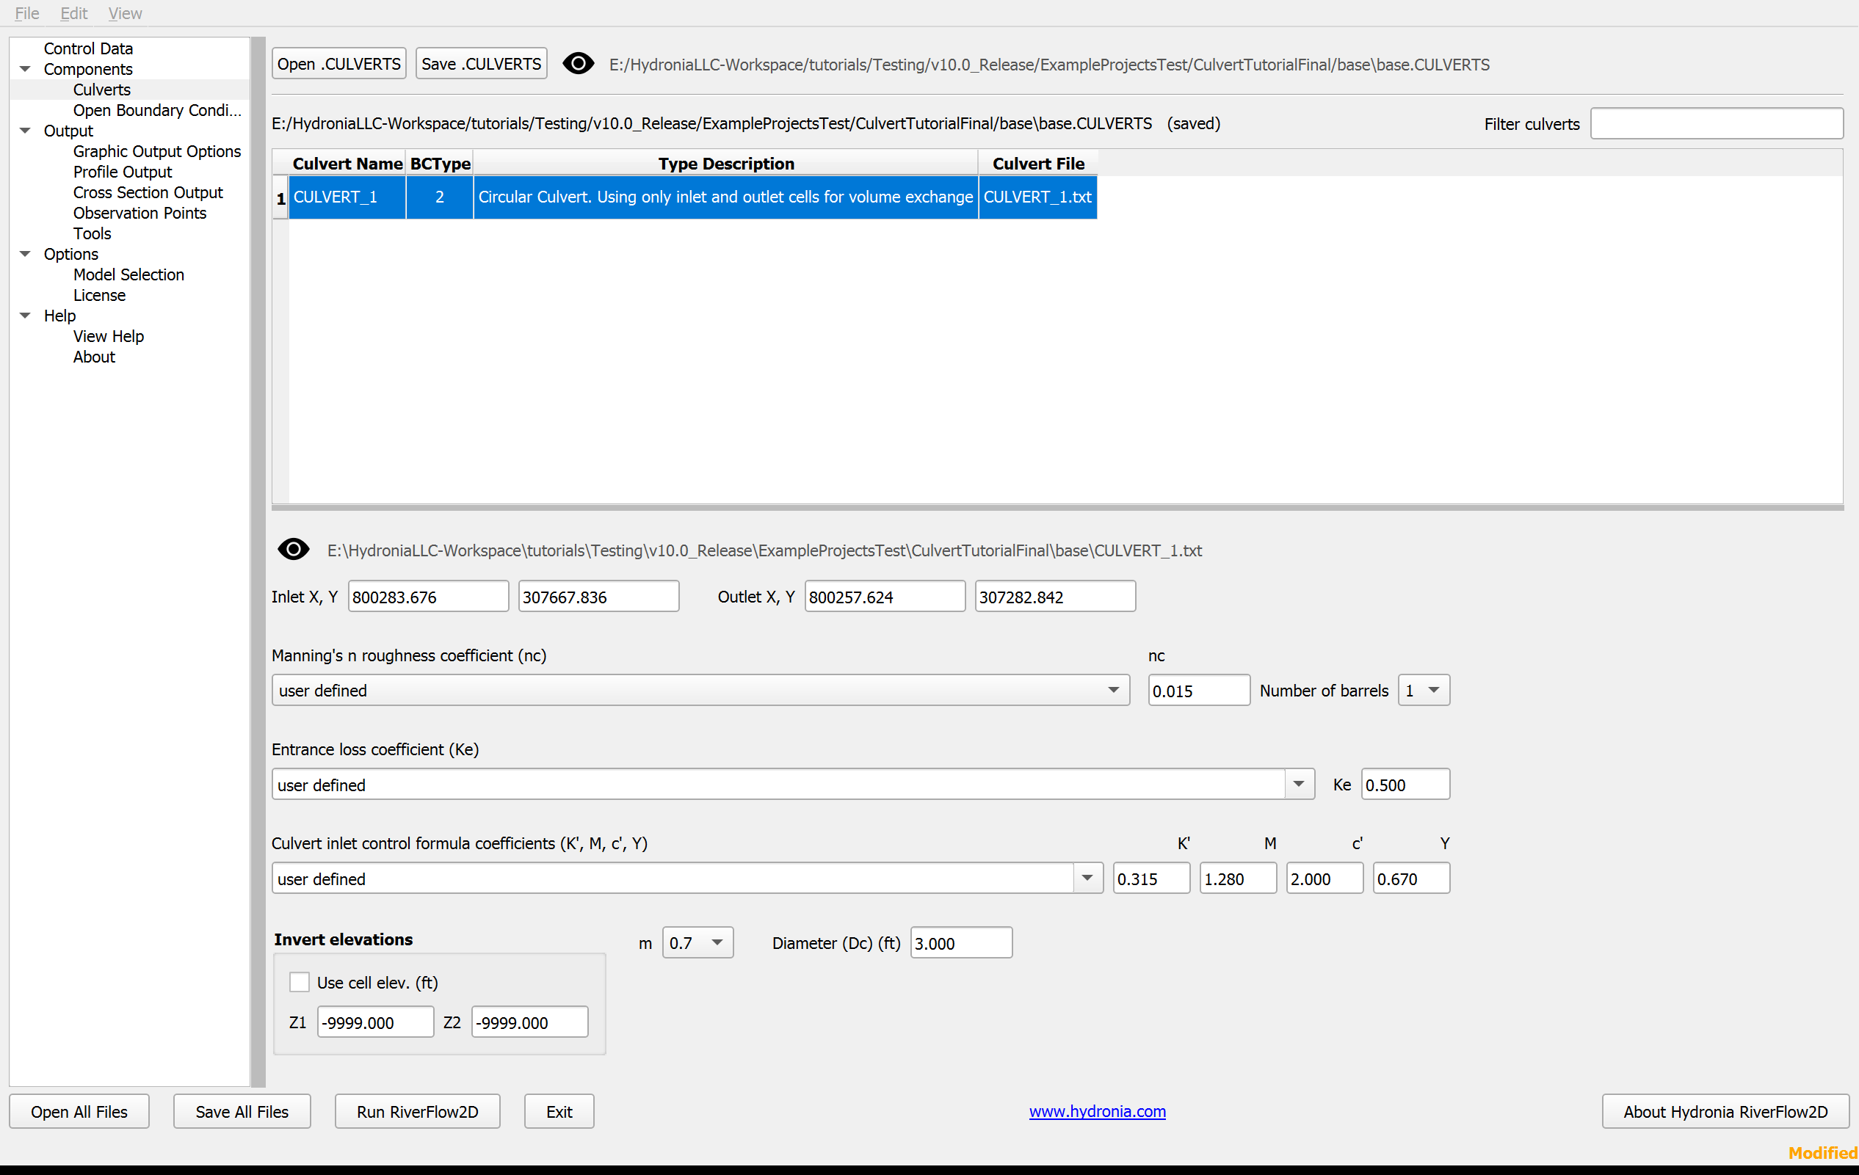The width and height of the screenshot is (1859, 1175).
Task: Click the c' coefficient field 2.000
Action: (1324, 878)
